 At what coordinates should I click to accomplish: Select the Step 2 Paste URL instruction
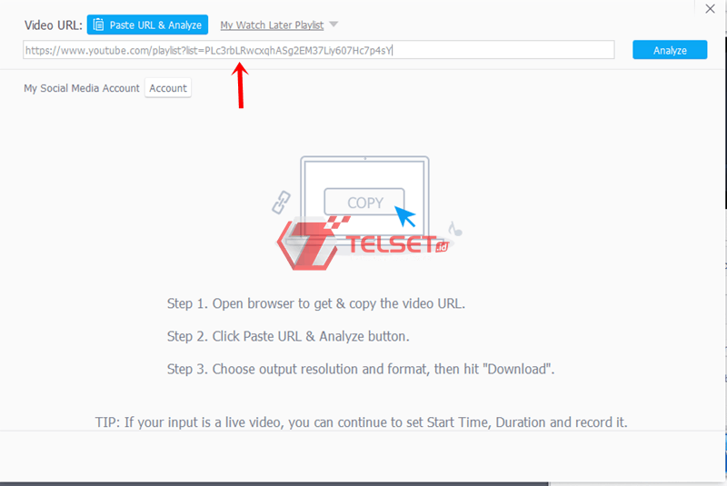288,336
